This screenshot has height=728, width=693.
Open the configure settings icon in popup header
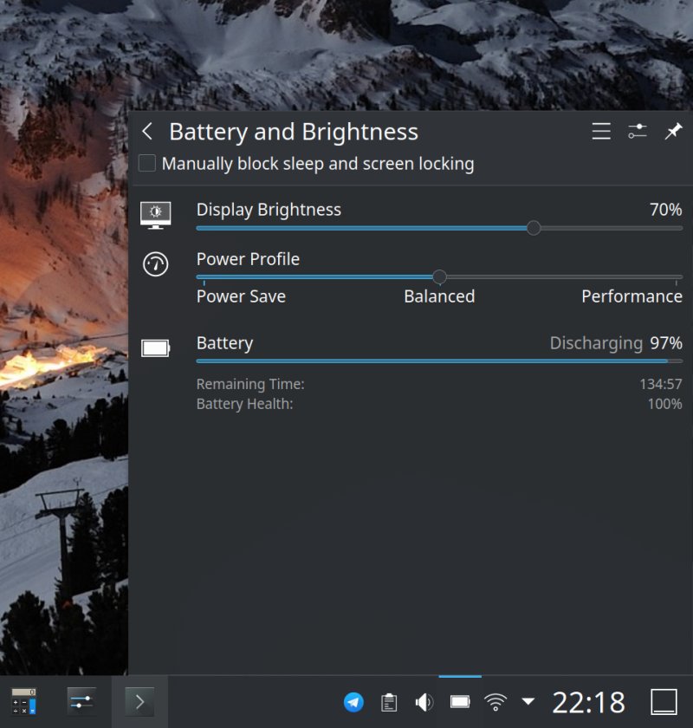click(637, 132)
